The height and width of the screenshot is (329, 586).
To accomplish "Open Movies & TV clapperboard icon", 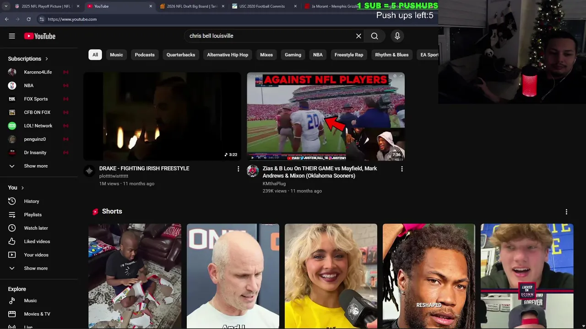I will tap(12, 314).
